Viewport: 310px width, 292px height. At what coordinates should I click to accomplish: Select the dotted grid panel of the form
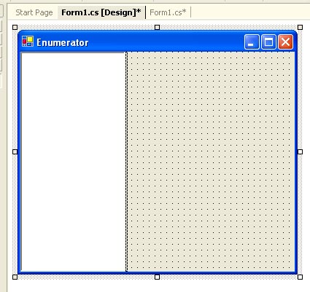pos(211,162)
